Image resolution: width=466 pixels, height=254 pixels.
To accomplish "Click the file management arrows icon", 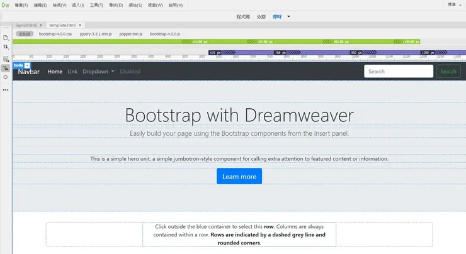I will coord(6,47).
